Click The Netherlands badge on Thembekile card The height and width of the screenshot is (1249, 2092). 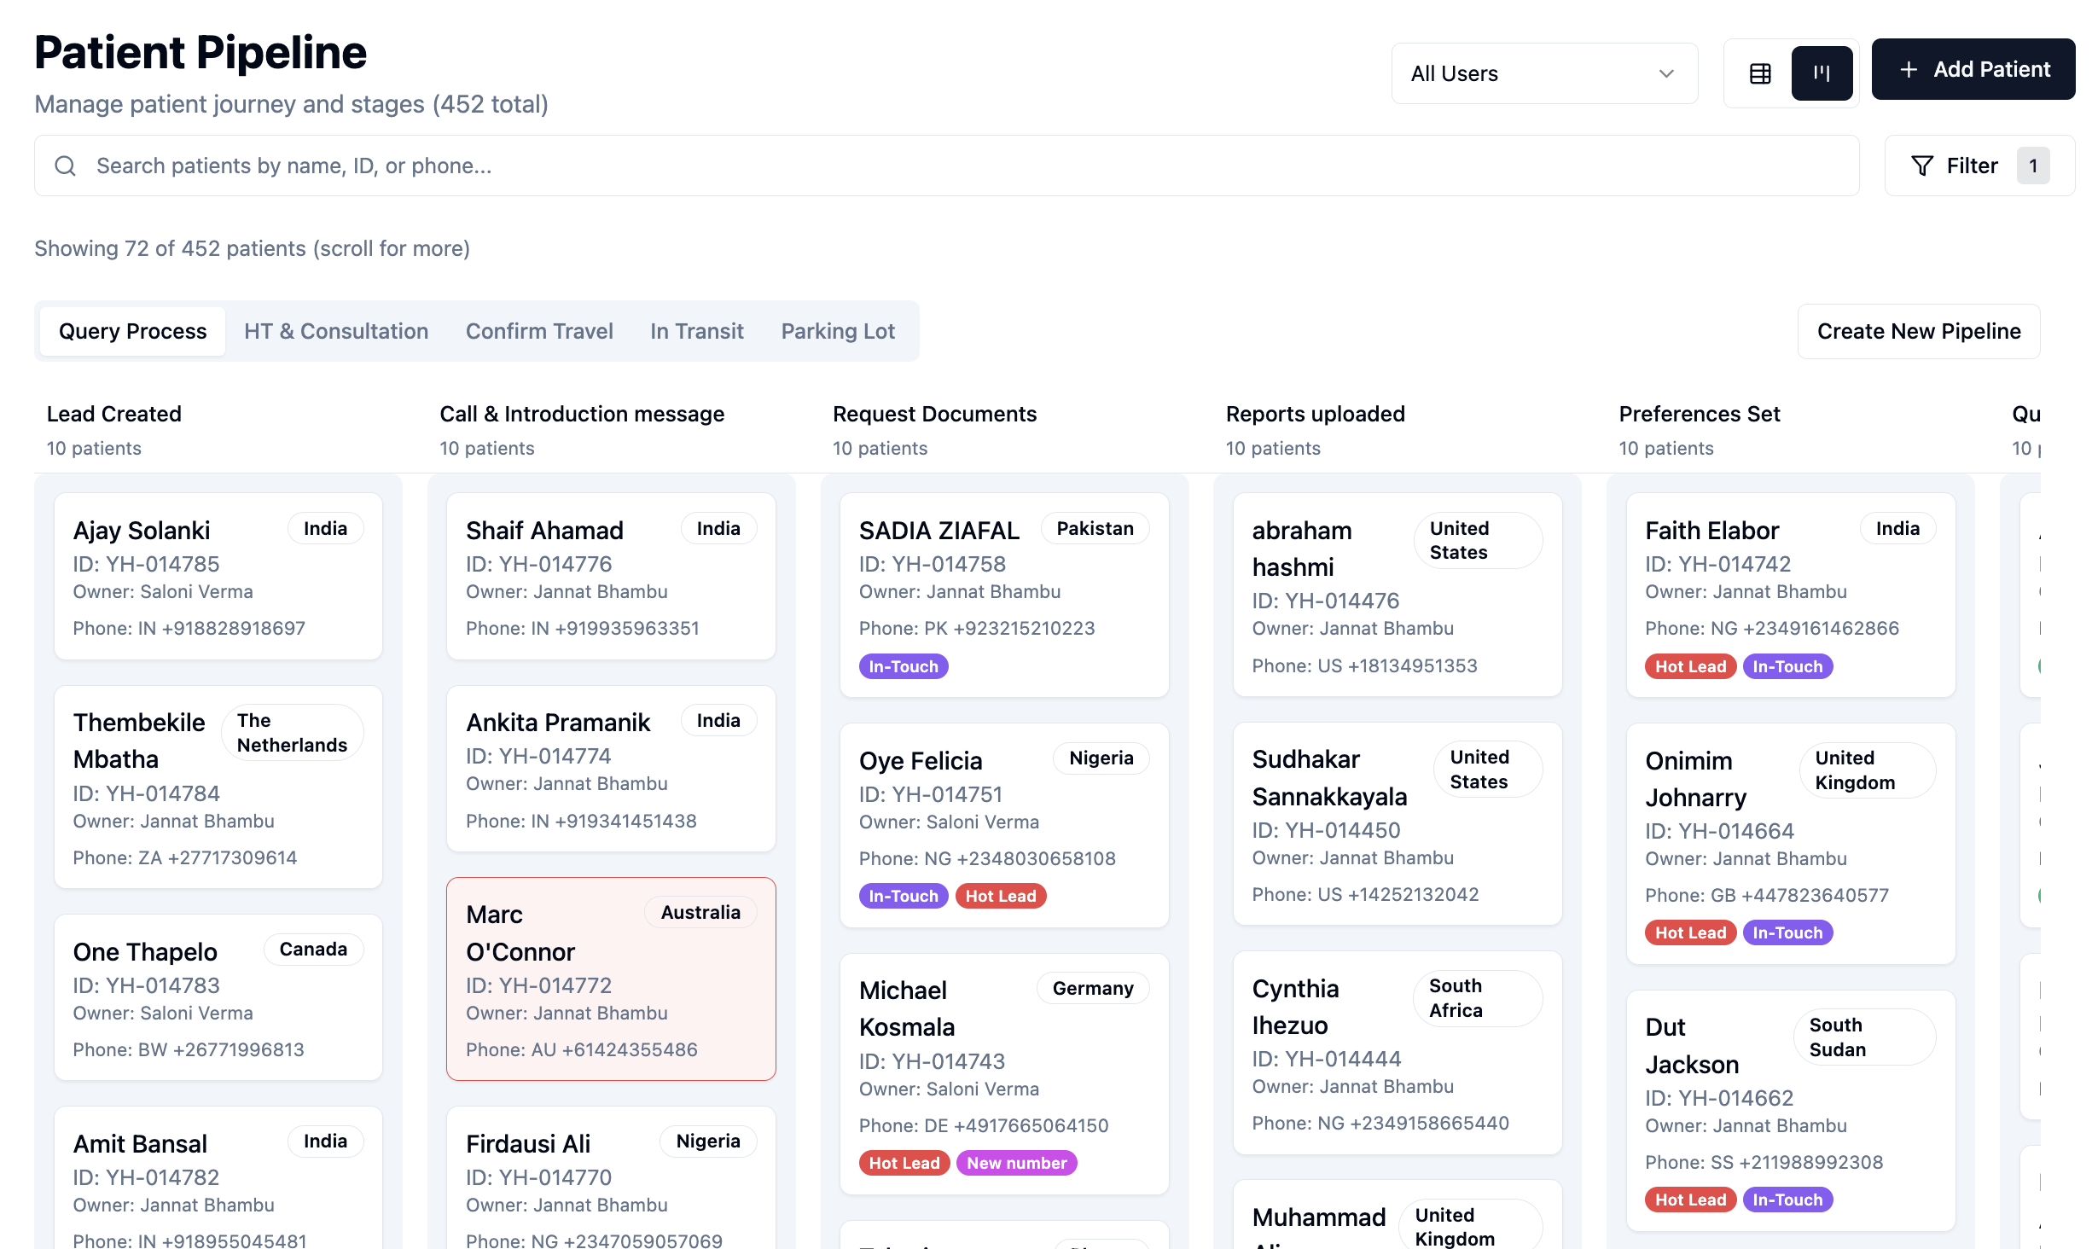tap(293, 732)
